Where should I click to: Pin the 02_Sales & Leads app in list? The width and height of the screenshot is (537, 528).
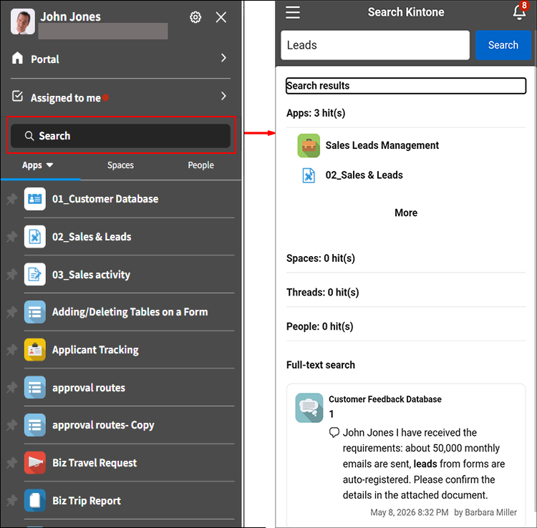point(12,236)
